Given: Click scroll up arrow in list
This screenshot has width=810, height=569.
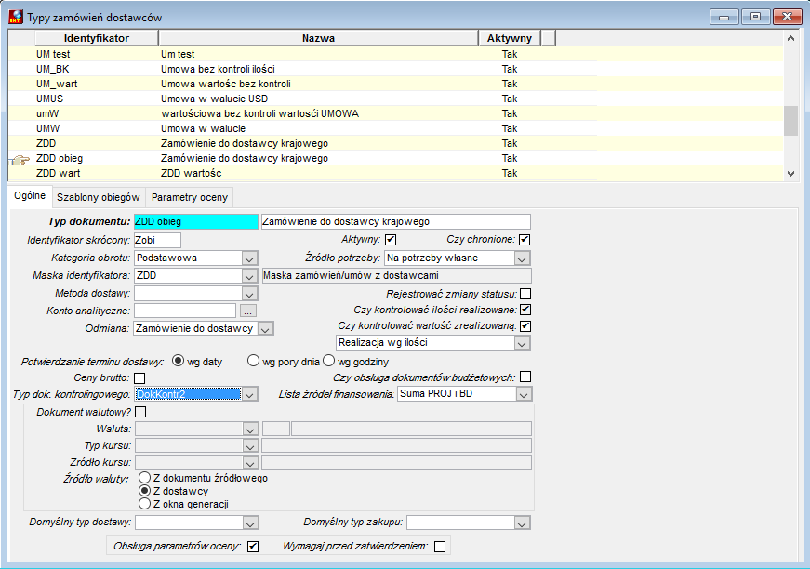Looking at the screenshot, I should click(790, 38).
